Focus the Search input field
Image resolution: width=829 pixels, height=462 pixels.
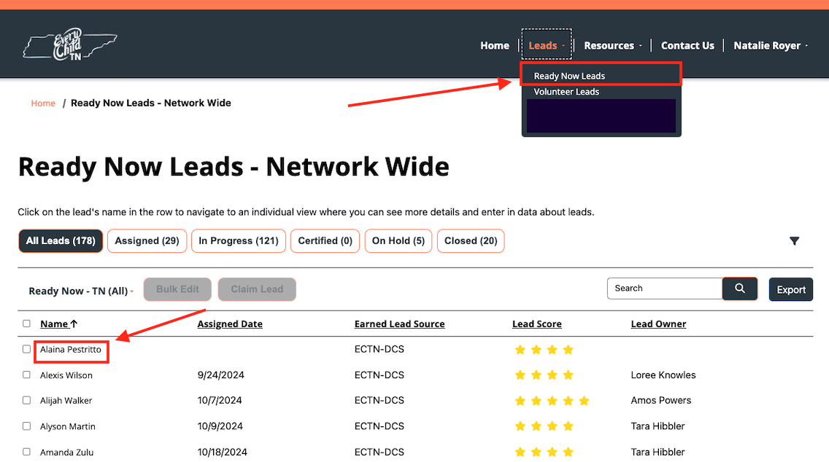665,289
